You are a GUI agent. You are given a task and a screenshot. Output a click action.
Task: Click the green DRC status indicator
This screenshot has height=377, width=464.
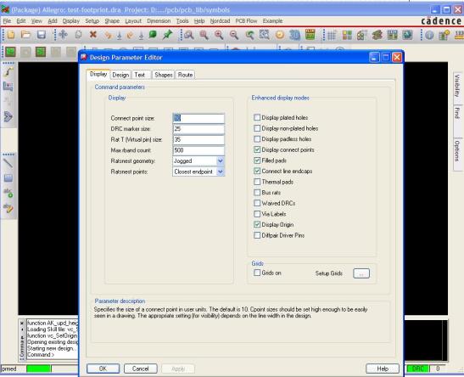[x=418, y=369]
